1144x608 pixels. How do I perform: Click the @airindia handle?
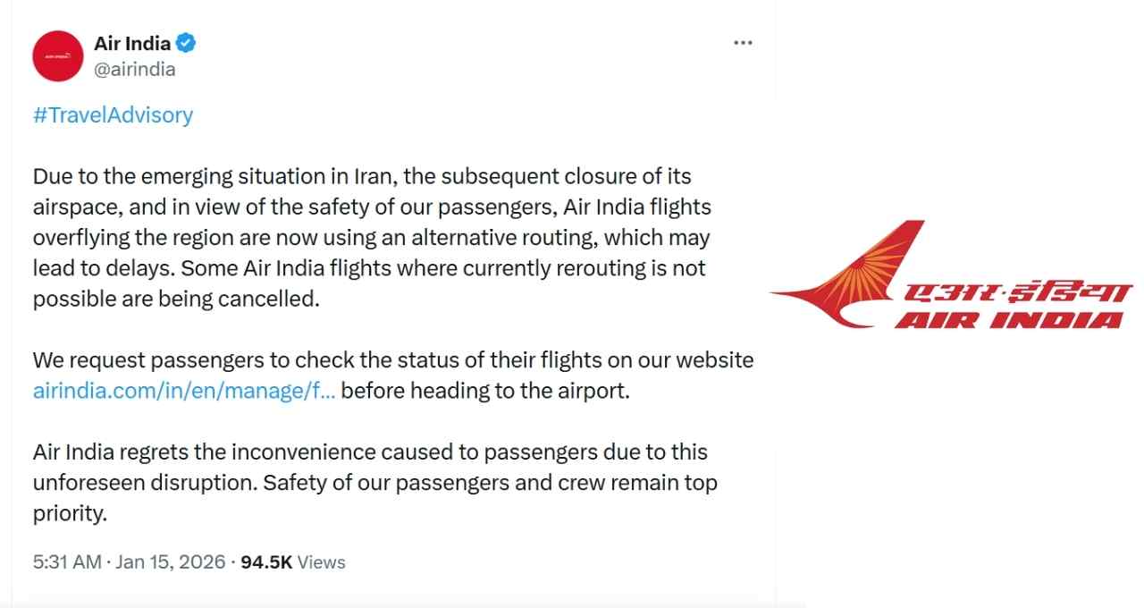(x=134, y=69)
